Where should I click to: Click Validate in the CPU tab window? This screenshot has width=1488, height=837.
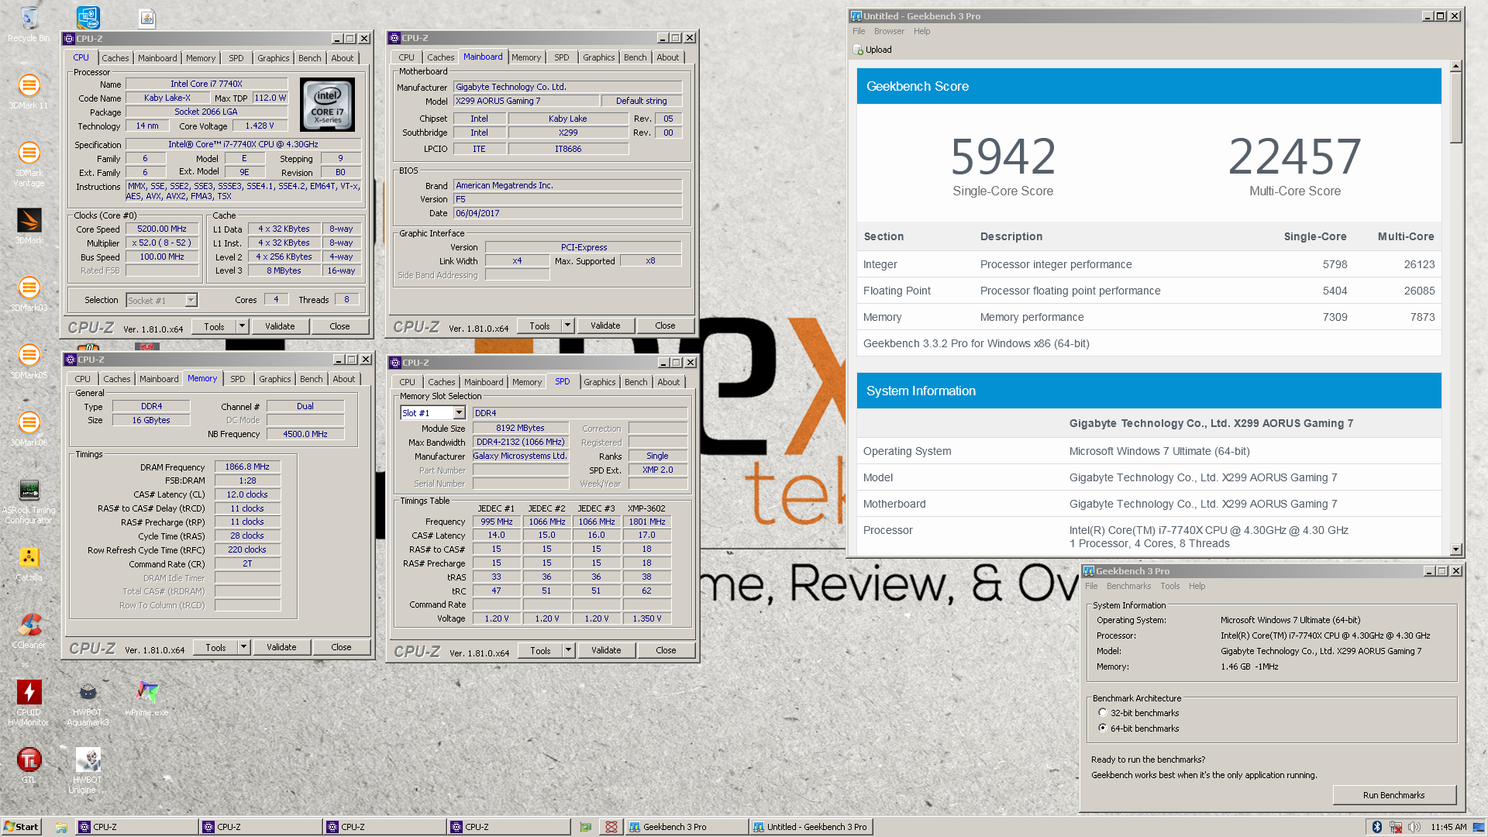click(x=280, y=326)
